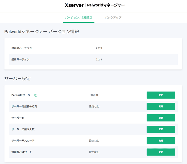Click the 停止中 server status text
The height and width of the screenshot is (164, 187).
[x=94, y=95]
